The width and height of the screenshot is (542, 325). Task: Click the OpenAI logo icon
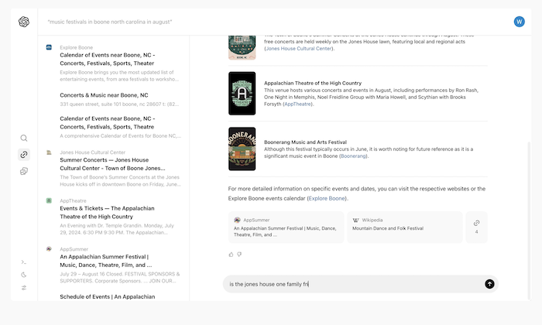(24, 22)
